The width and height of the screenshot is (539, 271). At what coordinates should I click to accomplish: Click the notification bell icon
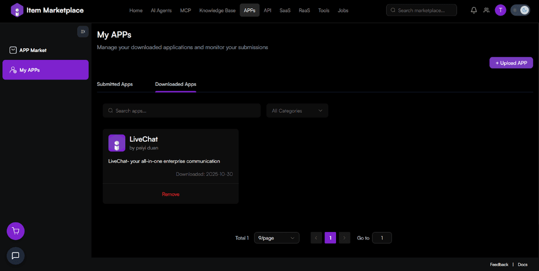473,10
